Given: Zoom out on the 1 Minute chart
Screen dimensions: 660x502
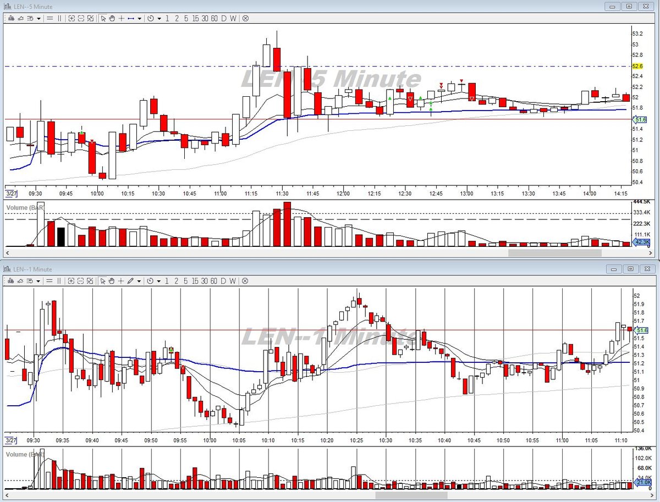Looking at the screenshot, I should point(81,281).
